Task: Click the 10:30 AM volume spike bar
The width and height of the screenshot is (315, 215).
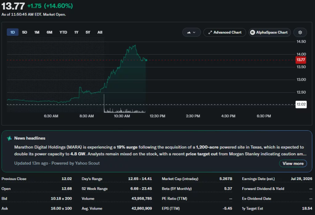Action: 104,103
